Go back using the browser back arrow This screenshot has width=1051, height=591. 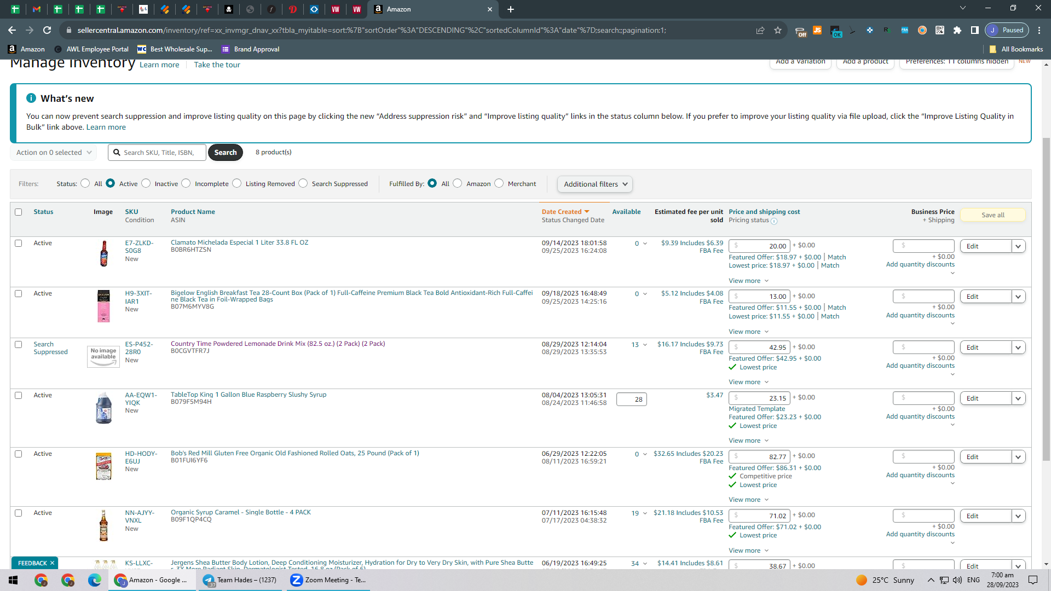click(x=12, y=30)
